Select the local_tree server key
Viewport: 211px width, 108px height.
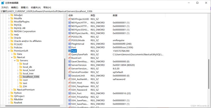click(x=28, y=74)
